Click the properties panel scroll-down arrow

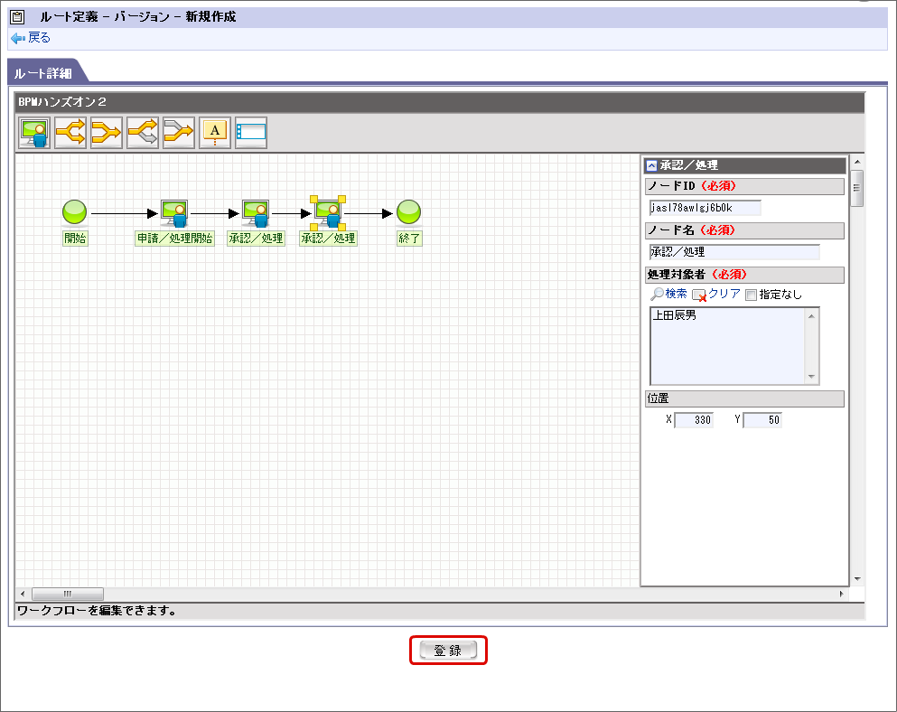857,579
